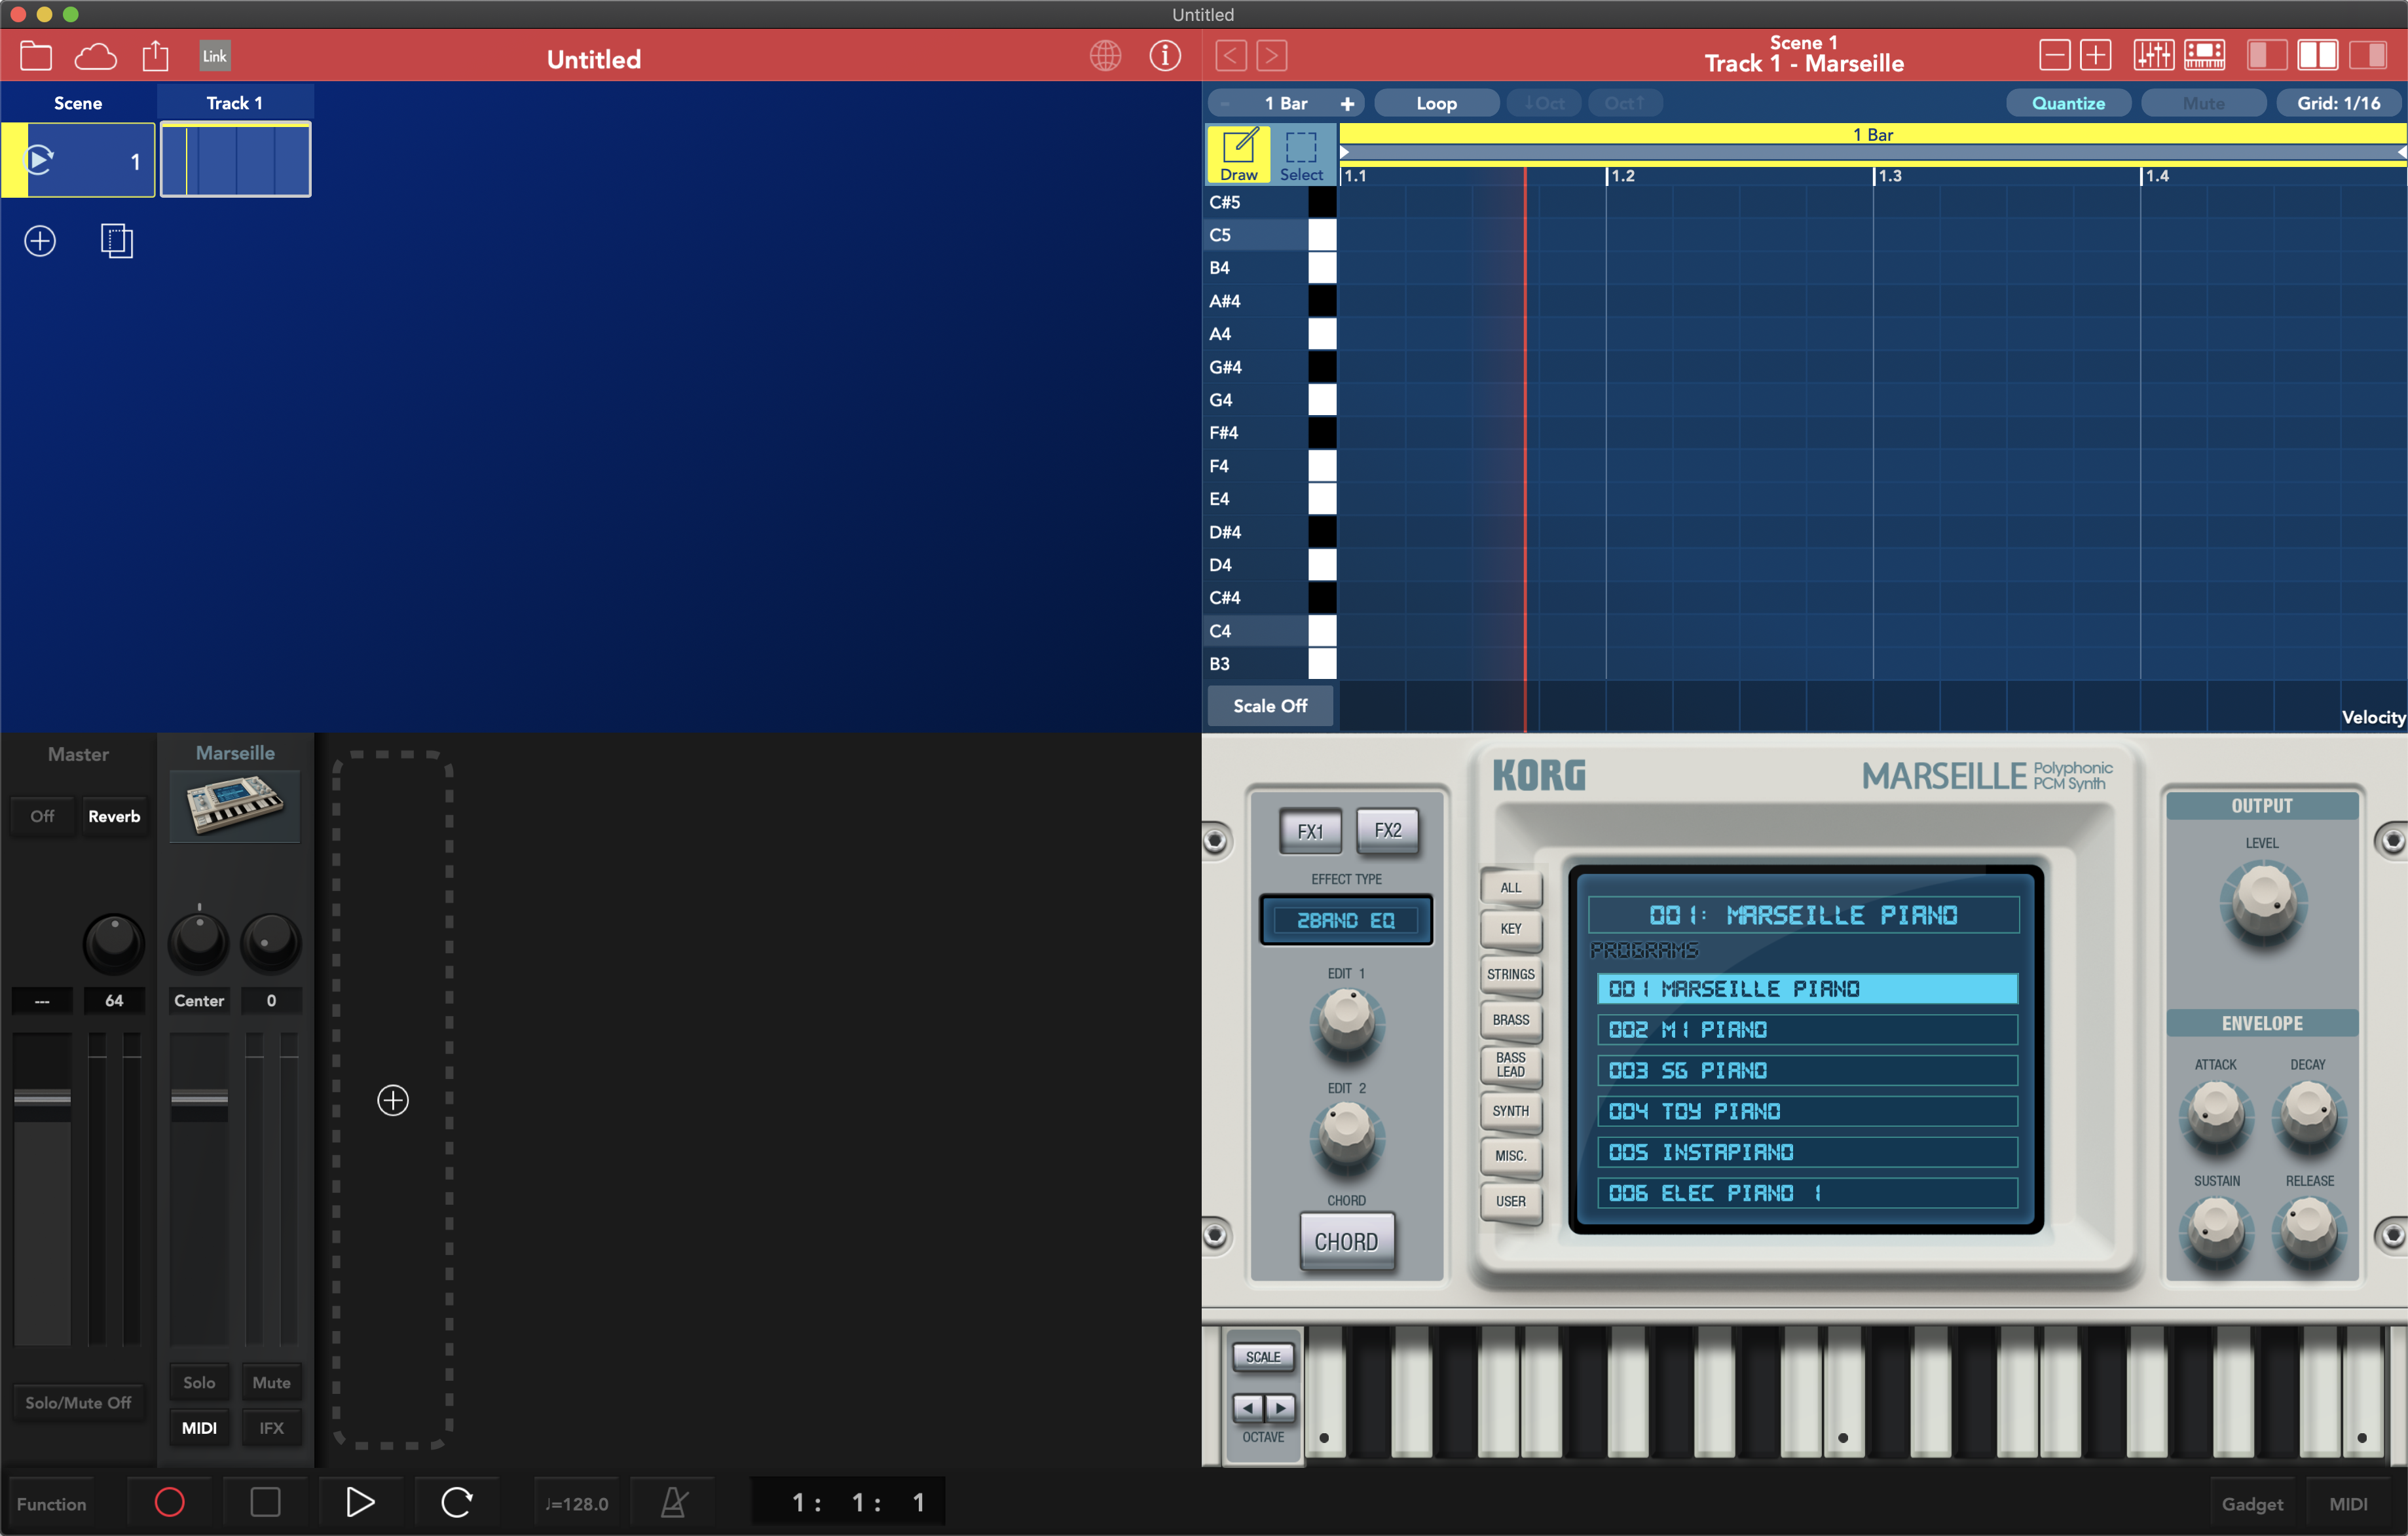Expand the STRINGS category in Marseille
The height and width of the screenshot is (1536, 2408).
coord(1510,978)
